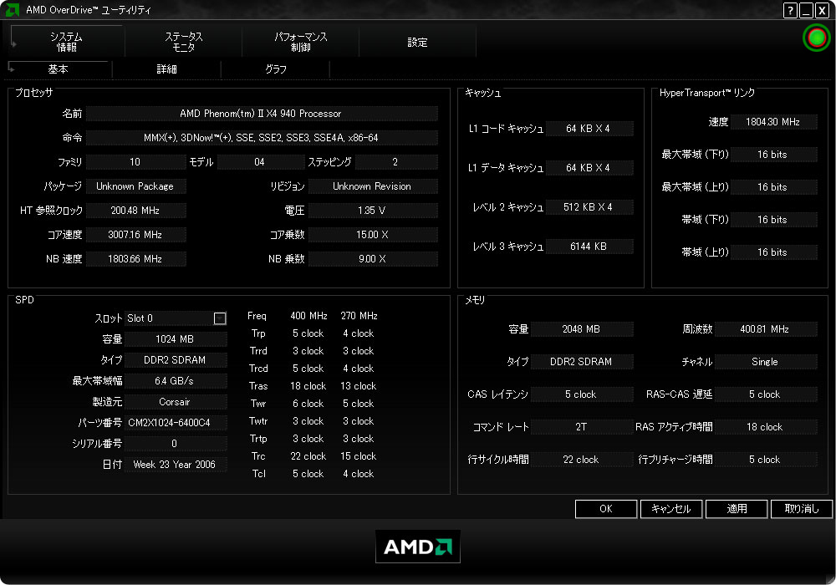
Task: Click the レベル 3 キャッシュ 6144 KB value
Action: tap(589, 247)
